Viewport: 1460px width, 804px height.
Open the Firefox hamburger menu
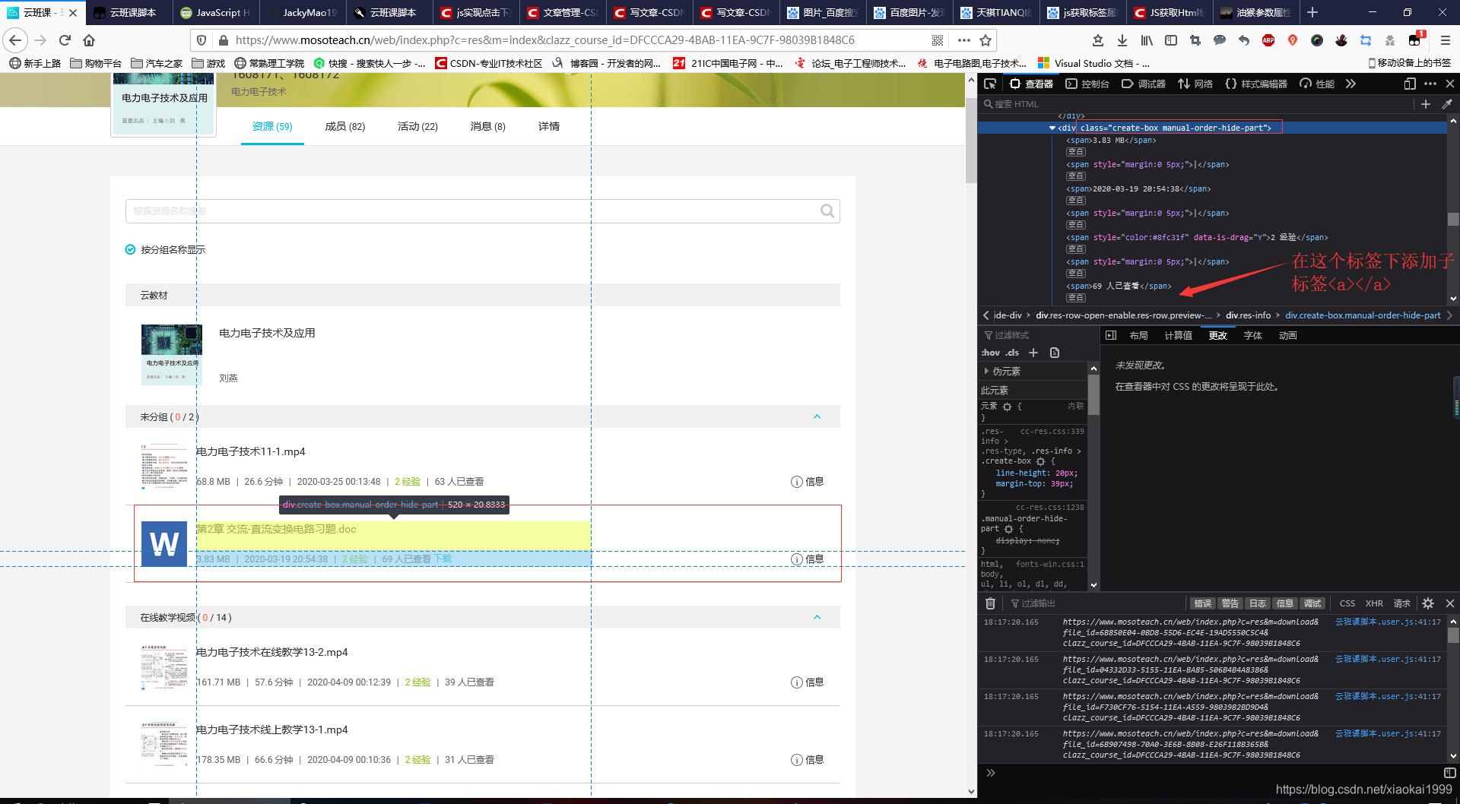pyautogui.click(x=1446, y=40)
